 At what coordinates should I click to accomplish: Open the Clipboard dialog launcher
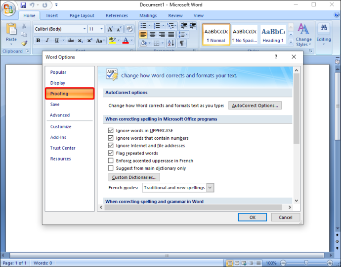(27, 51)
